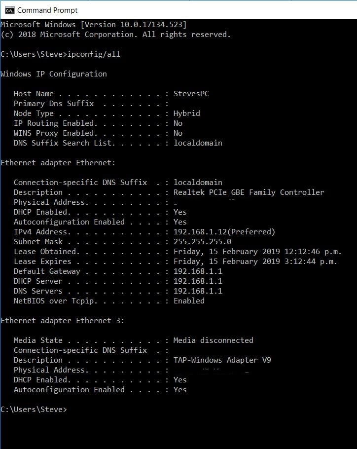Click the Media disconnected status text

213,340
